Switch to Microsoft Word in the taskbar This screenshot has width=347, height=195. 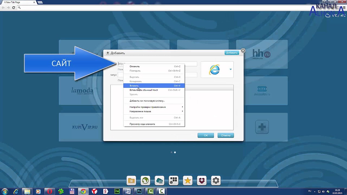point(128,191)
